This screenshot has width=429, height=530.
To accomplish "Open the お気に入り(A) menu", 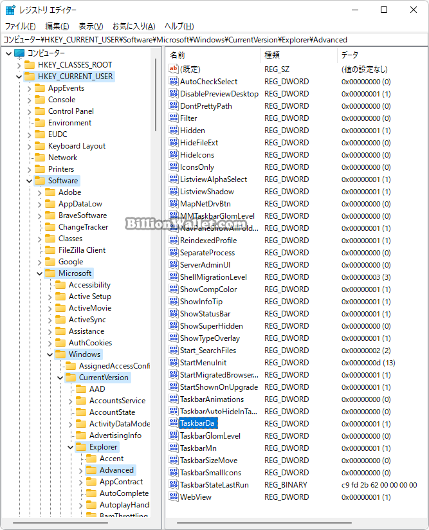I will click(134, 26).
